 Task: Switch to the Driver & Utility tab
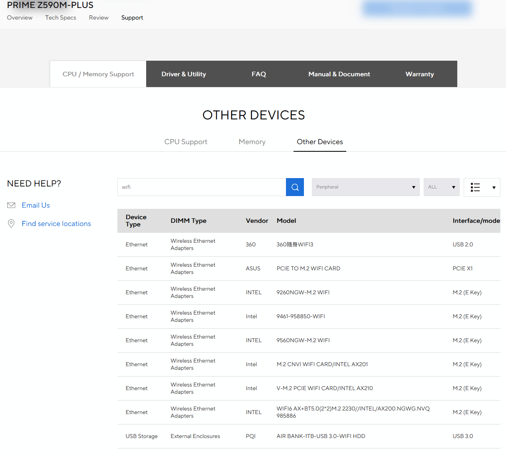[184, 74]
